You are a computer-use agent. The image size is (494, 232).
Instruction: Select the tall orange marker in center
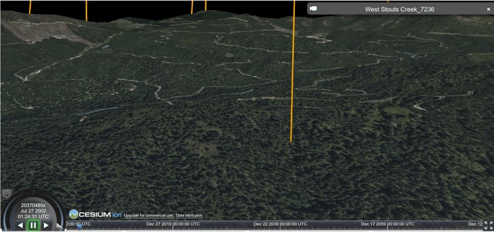tap(293, 73)
